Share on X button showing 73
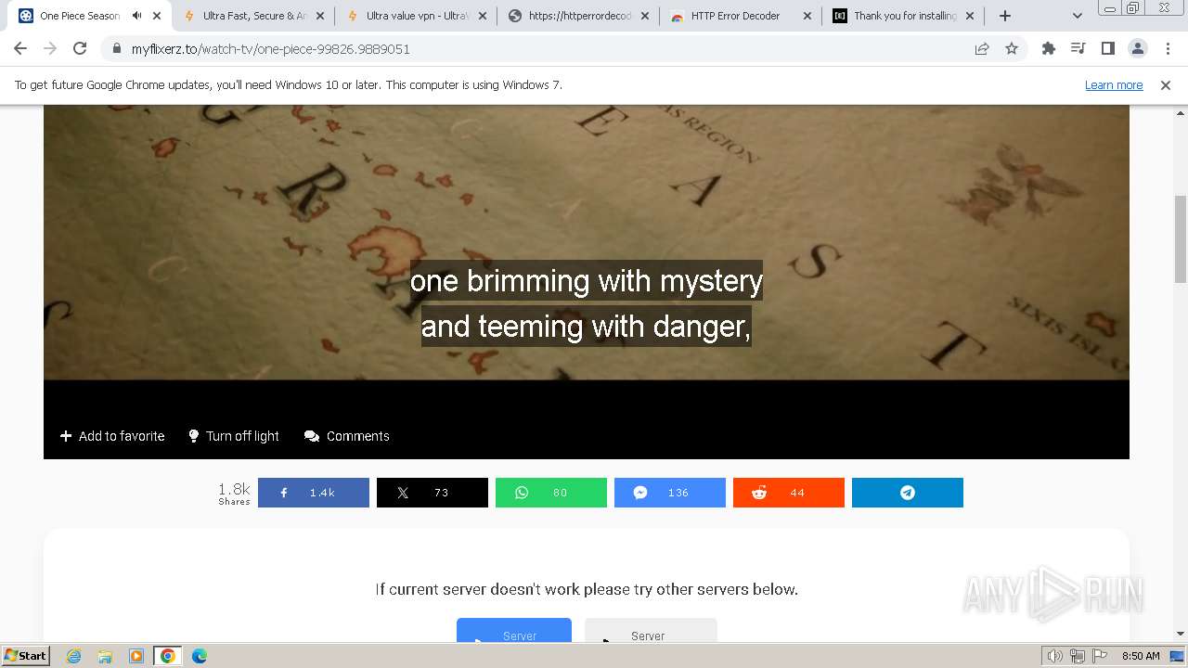Viewport: 1188px width, 668px height. [433, 493]
